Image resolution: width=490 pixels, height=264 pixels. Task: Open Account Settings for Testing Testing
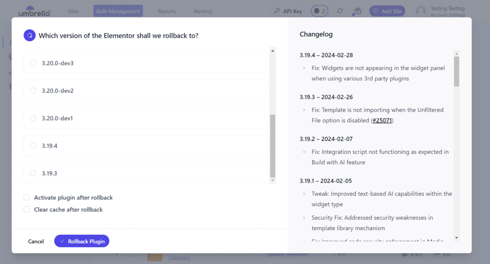point(447,15)
